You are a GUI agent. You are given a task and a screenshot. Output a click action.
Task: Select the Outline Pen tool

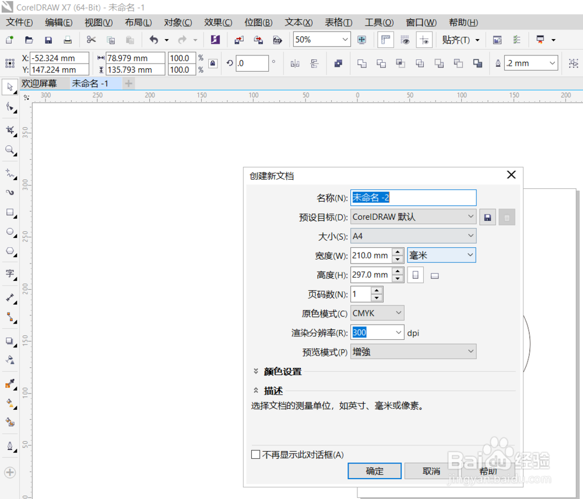[x=10, y=446]
